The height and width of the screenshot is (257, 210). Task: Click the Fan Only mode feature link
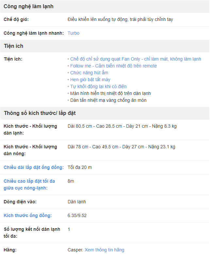click(x=136, y=59)
